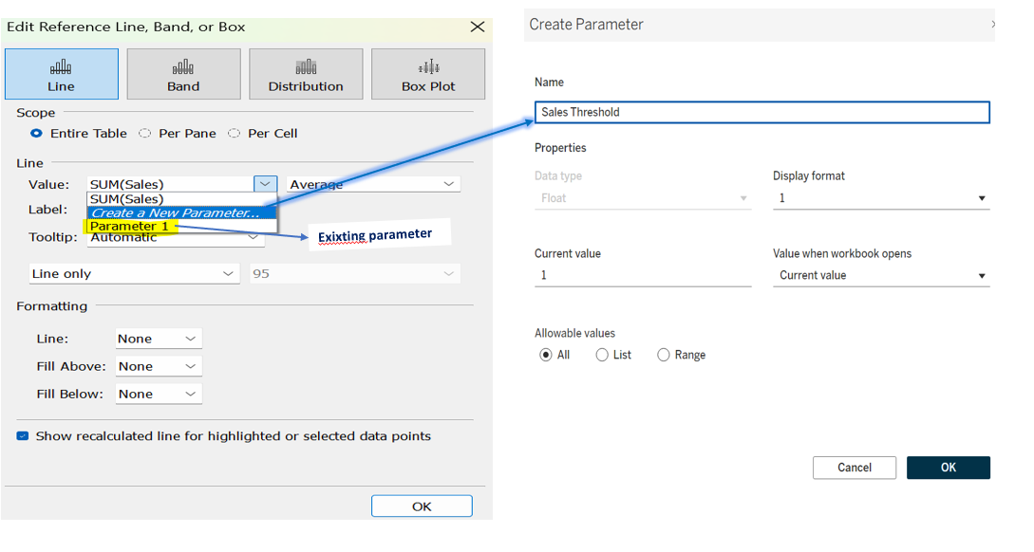The width and height of the screenshot is (1034, 552).
Task: Switch to the Band reference type
Action: pos(183,73)
